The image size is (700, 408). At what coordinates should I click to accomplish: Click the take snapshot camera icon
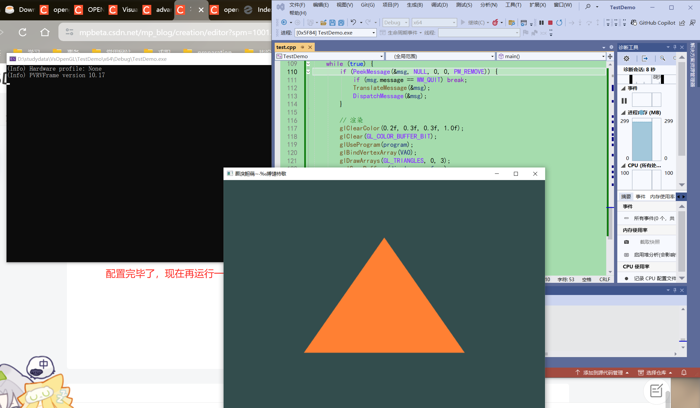click(626, 242)
